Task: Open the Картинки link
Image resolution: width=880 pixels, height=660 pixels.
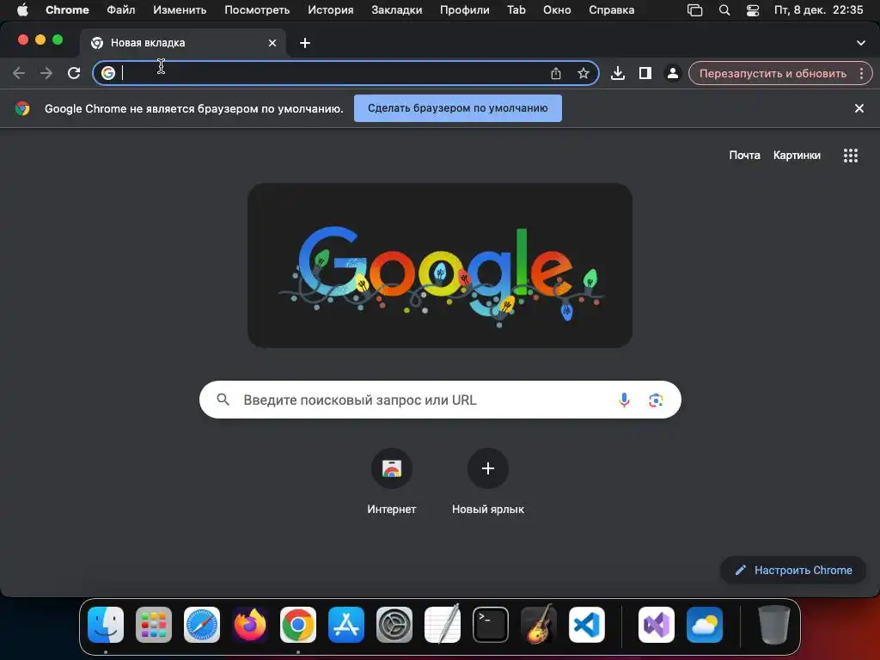Action: 797,156
